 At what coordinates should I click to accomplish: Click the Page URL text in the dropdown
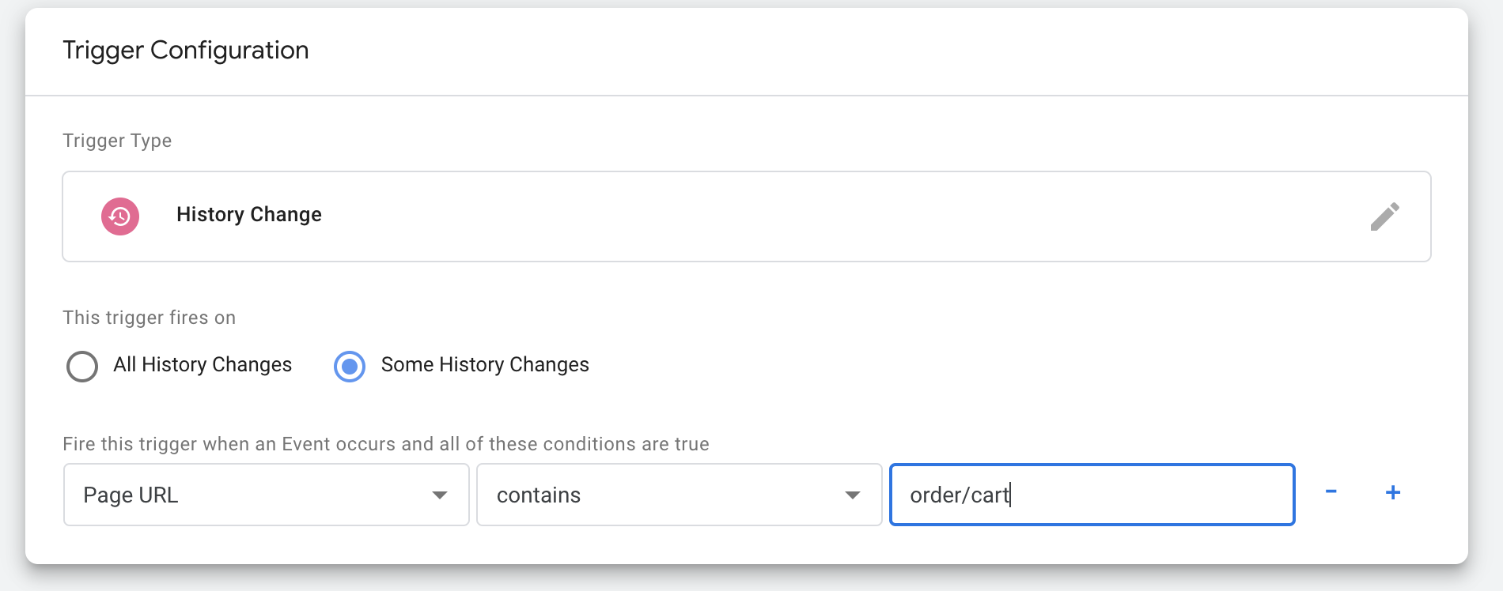point(131,495)
